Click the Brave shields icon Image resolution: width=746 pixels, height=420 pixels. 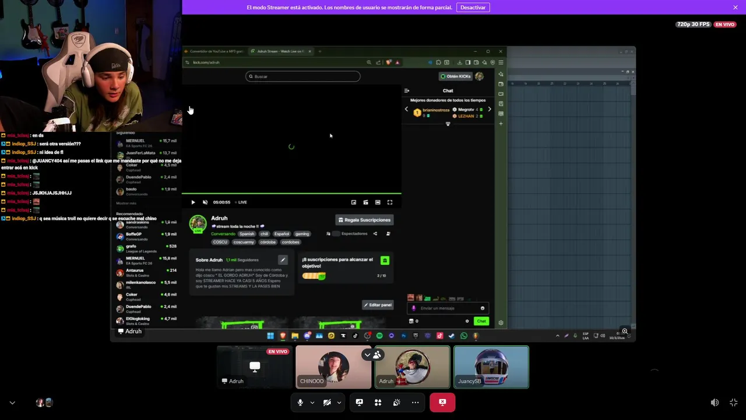pyautogui.click(x=389, y=62)
